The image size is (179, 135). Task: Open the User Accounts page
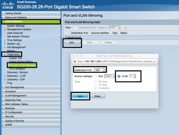click(15, 33)
